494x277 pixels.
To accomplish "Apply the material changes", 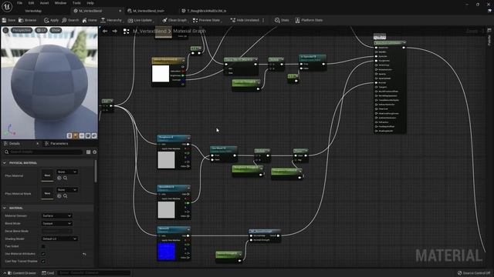I will [51, 20].
